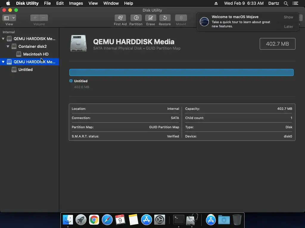Open Notification Center list icon
Screen dimensions: 305x228
coord(295,3)
